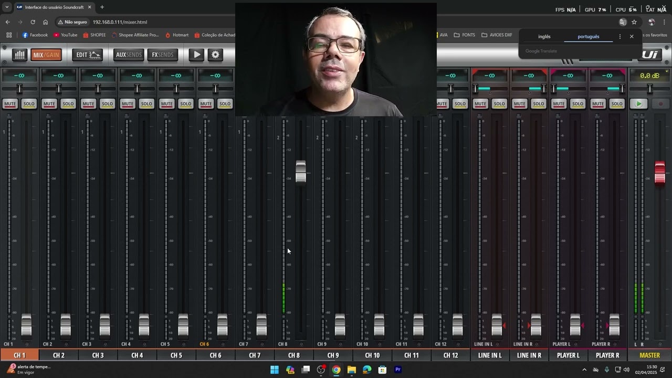Mute channel CH 2

[49, 103]
